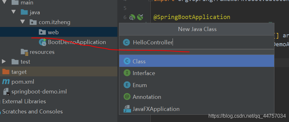Collapse the com.itzheng package arrow
The height and width of the screenshot is (122, 289).
[23, 22]
